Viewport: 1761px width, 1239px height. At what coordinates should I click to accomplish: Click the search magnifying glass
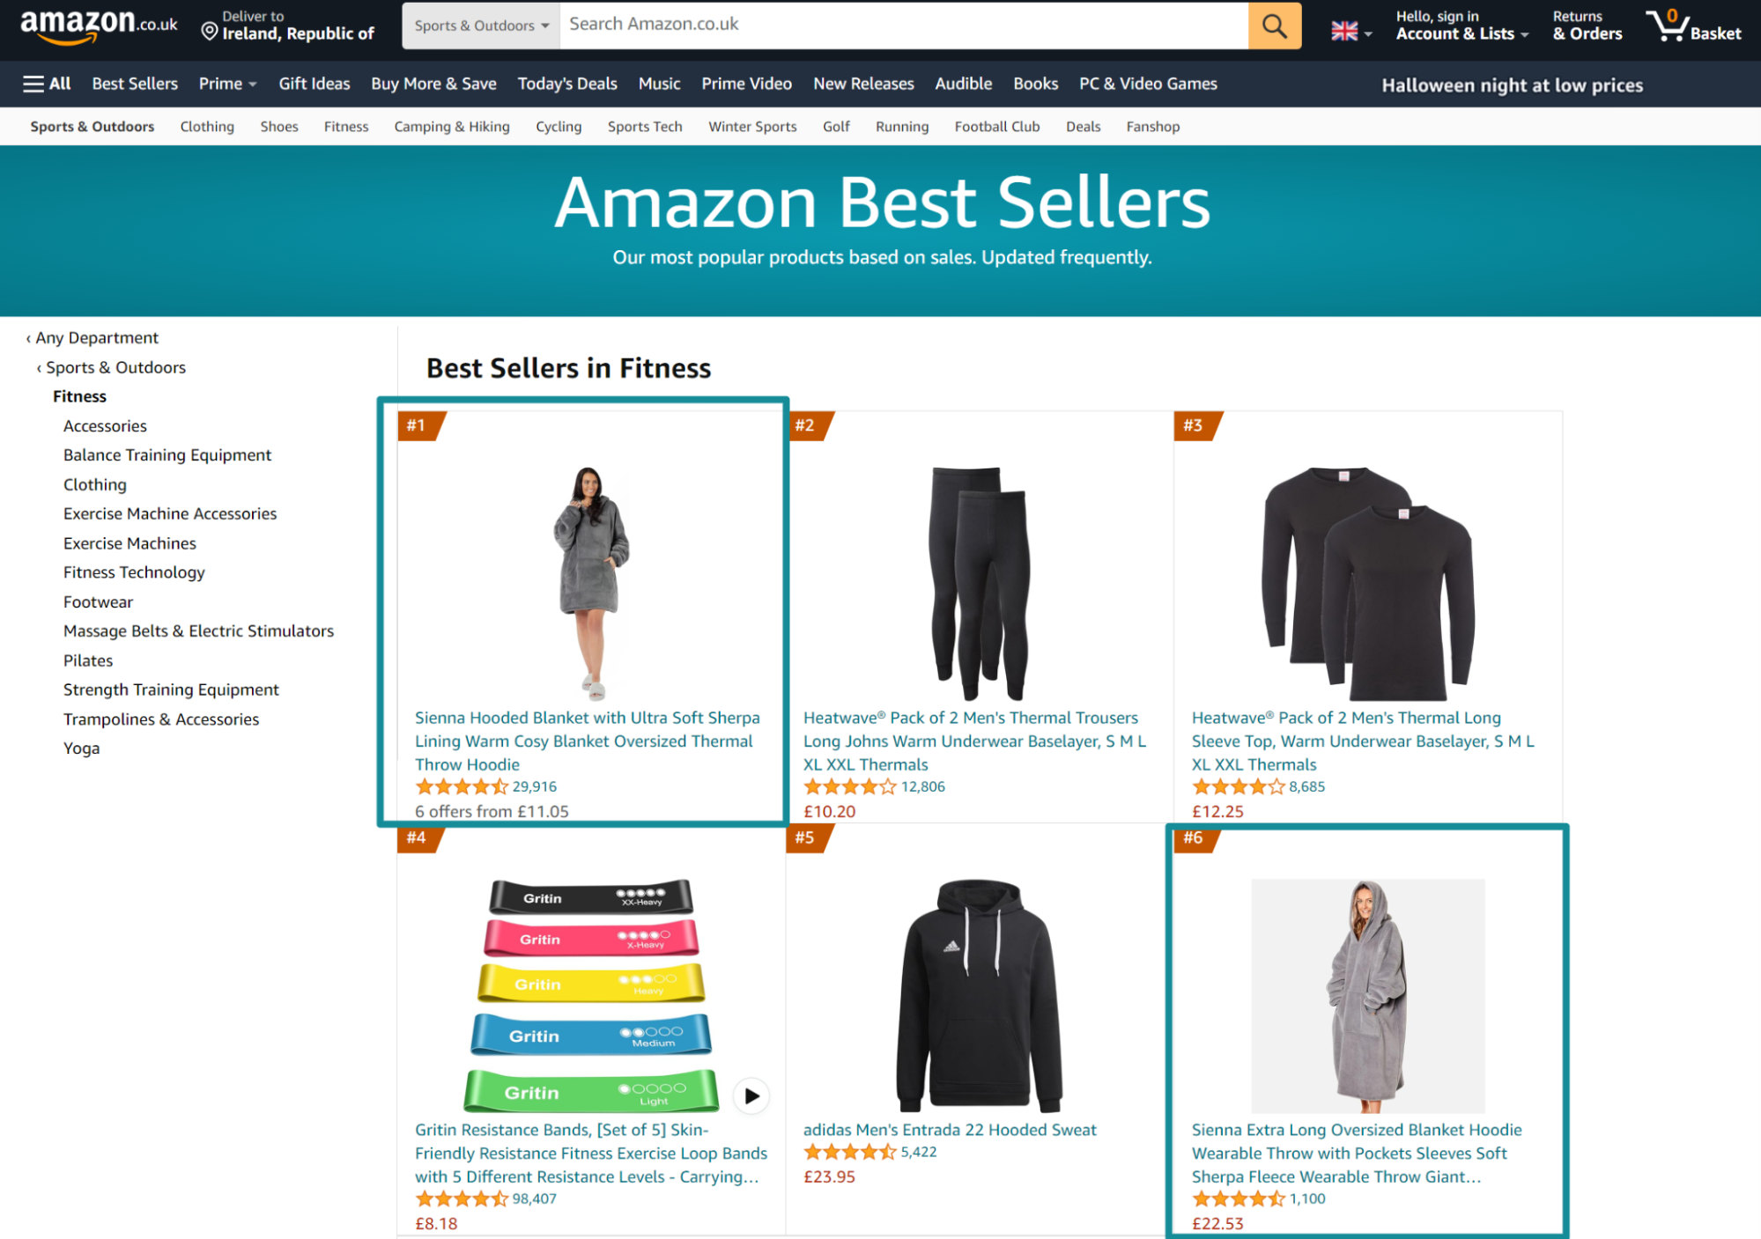(x=1274, y=26)
